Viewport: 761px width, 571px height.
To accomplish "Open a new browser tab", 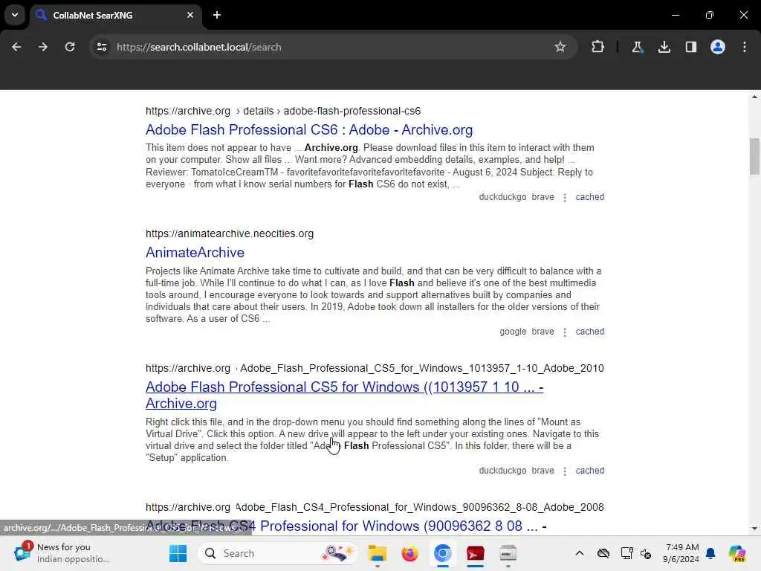I will tap(217, 15).
